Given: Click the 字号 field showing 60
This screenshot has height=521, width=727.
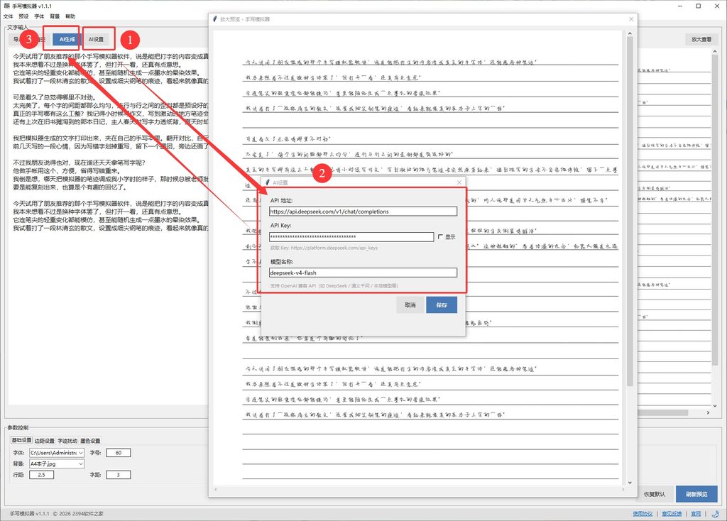Looking at the screenshot, I should pos(119,452).
